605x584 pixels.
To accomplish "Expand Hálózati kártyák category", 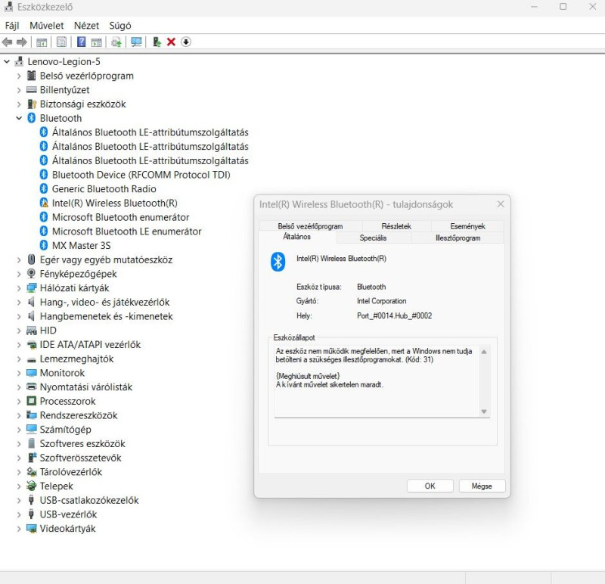I will coord(18,288).
